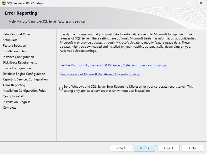Minimize the SQL Server Setup window
Screen dimensions: 207x154
[177, 3]
